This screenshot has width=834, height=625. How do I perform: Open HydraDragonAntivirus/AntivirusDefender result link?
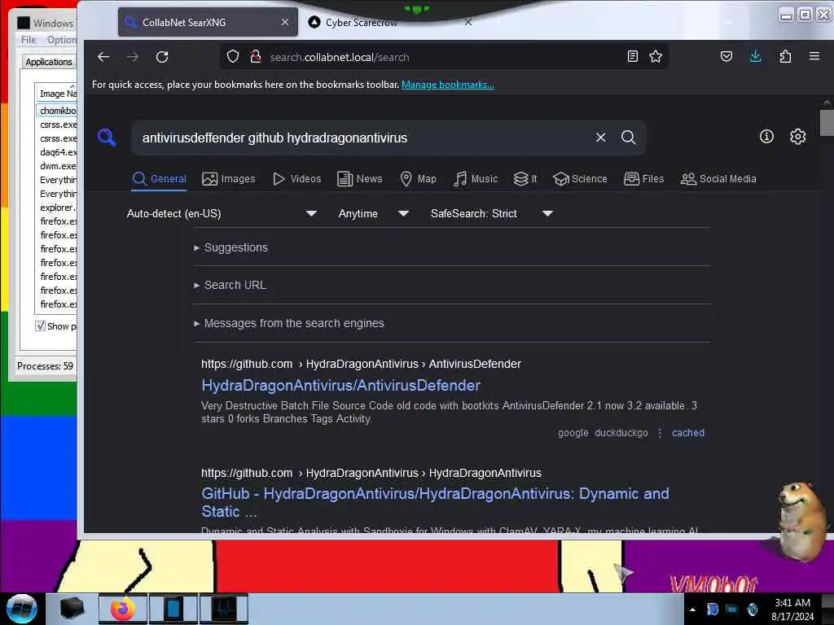pyautogui.click(x=341, y=385)
